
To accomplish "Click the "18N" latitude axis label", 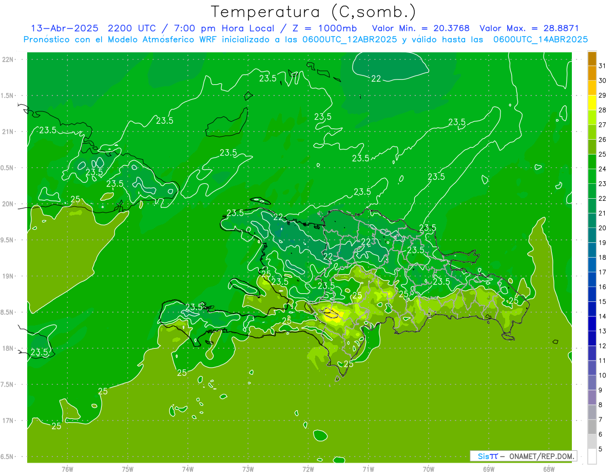I will click(7, 348).
